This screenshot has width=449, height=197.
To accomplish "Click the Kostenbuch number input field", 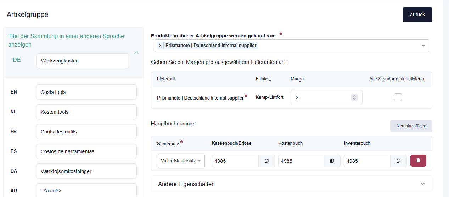I will (301, 161).
